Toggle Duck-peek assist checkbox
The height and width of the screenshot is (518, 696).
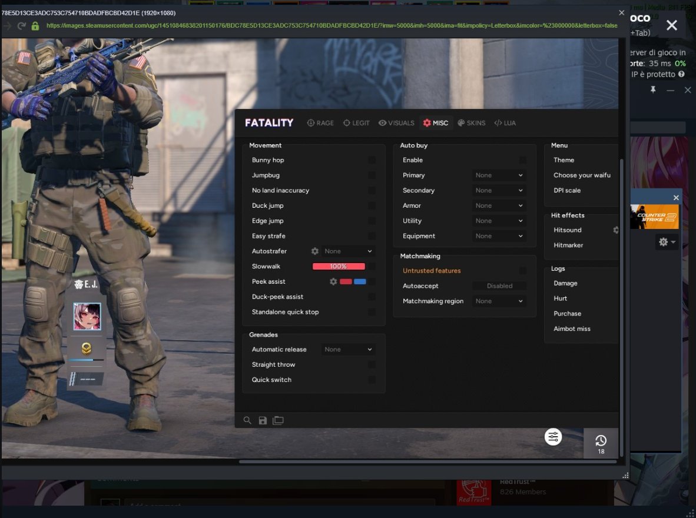pyautogui.click(x=372, y=297)
